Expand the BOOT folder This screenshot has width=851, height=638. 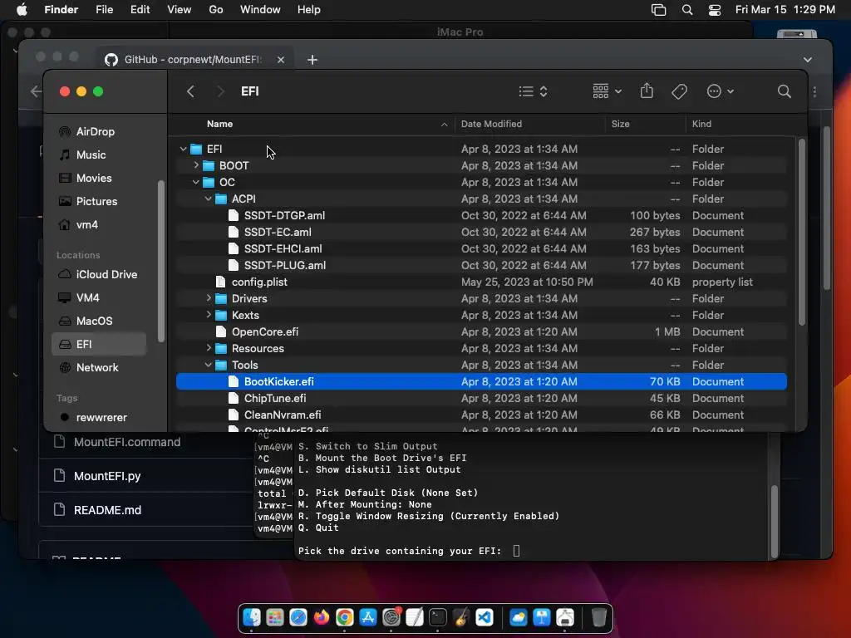(x=196, y=165)
